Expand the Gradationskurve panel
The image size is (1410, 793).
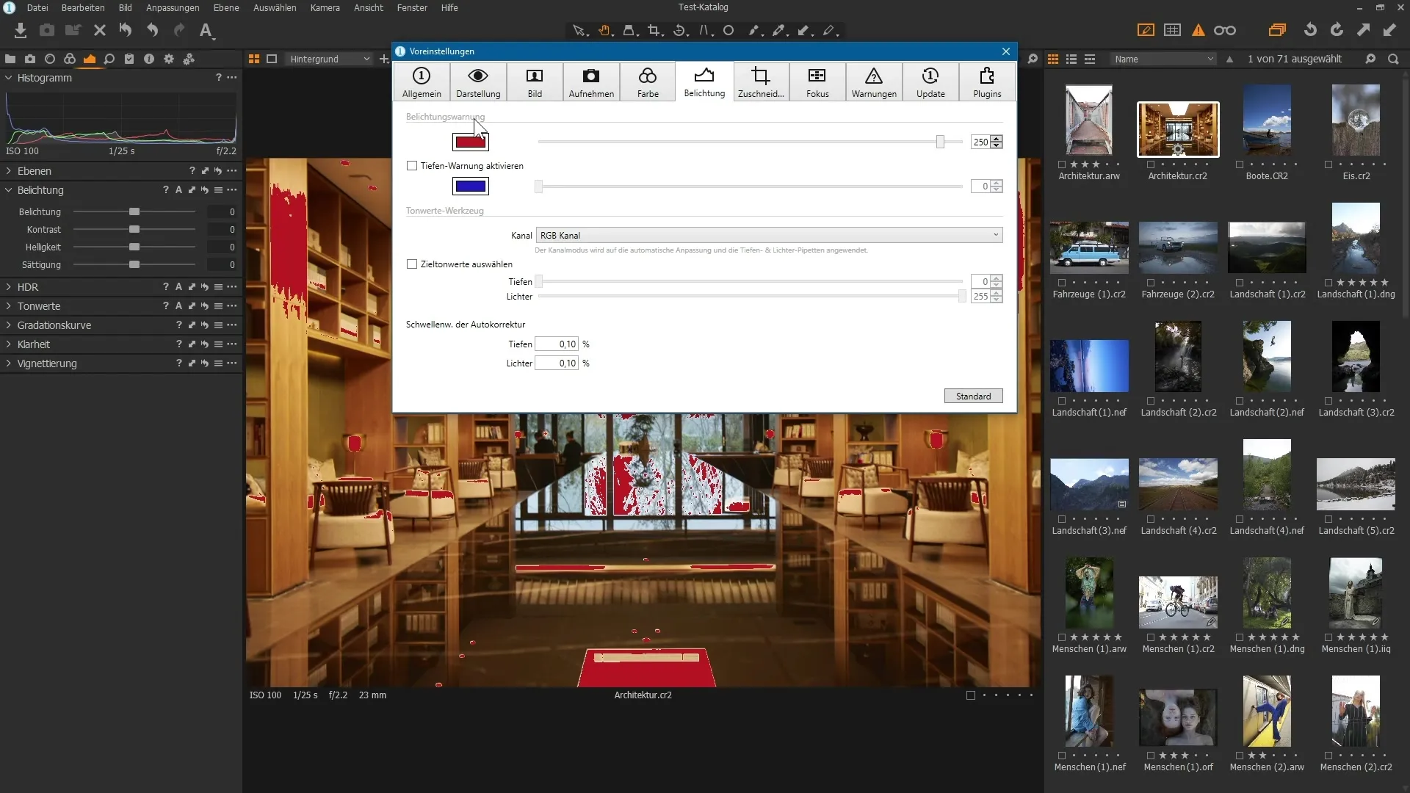(9, 325)
